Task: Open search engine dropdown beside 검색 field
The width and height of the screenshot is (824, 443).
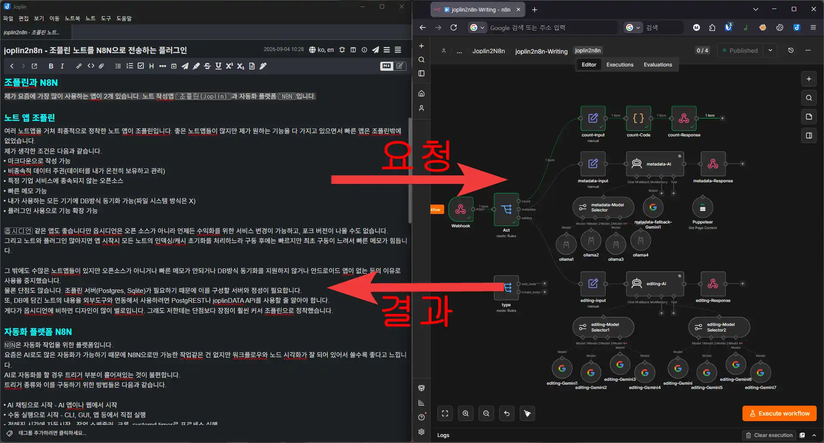Action: pyautogui.click(x=633, y=27)
